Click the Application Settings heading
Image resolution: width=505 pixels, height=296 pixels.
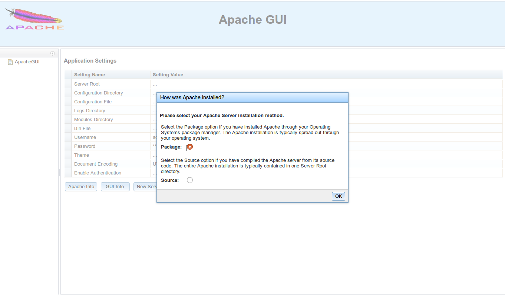click(x=90, y=61)
